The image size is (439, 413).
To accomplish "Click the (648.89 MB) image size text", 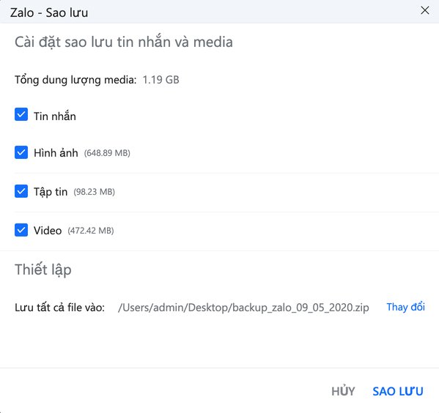I will [x=107, y=153].
